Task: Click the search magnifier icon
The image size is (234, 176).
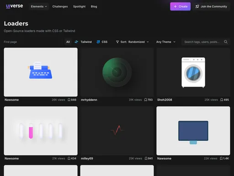Action: coord(226,42)
